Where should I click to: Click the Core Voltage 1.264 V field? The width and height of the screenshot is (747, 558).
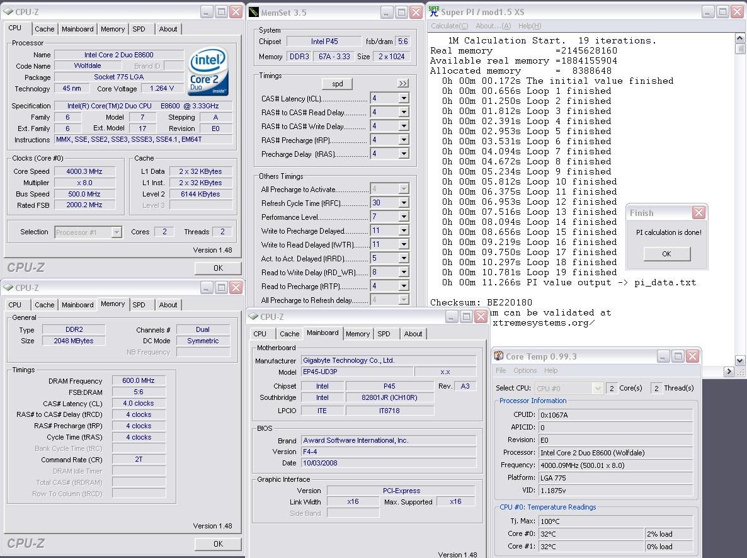click(x=162, y=89)
